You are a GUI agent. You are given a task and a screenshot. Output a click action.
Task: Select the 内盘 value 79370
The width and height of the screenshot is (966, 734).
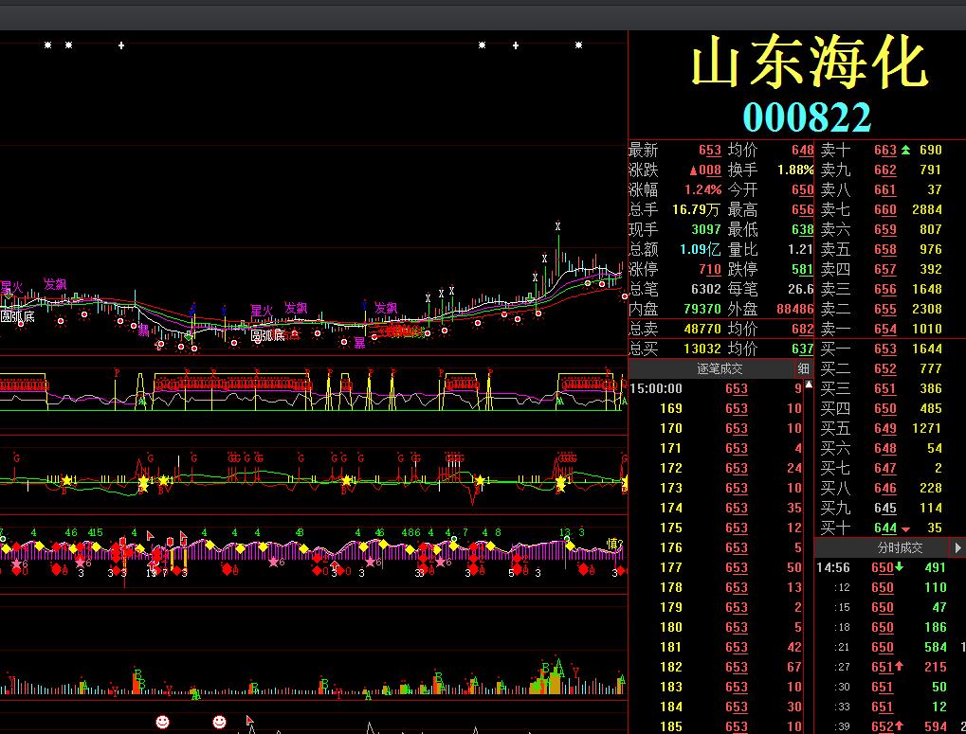coord(702,309)
